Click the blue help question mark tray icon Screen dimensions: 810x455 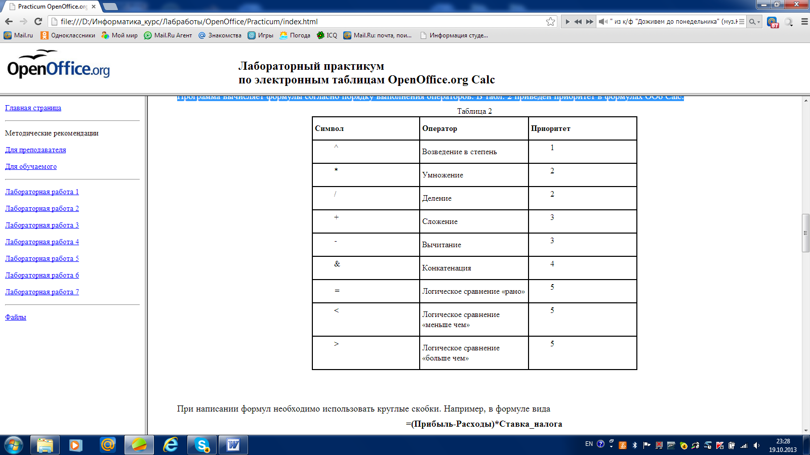(600, 444)
